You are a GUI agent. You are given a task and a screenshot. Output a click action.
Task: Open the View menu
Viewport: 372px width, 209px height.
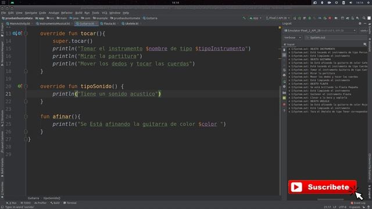pos(19,13)
